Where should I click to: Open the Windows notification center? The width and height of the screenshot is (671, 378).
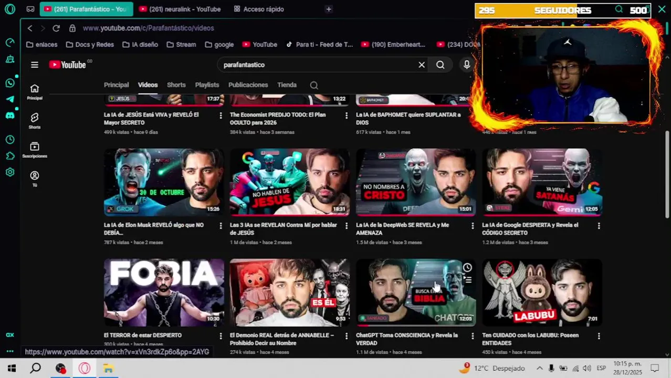[655, 369]
